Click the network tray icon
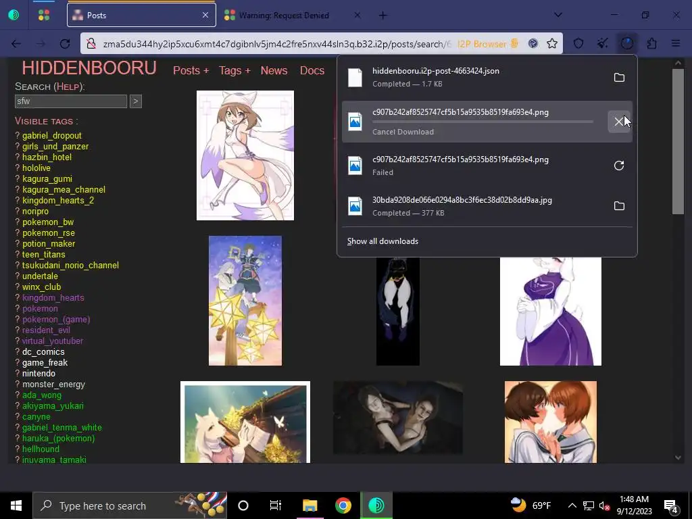The width and height of the screenshot is (692, 519). (589, 505)
